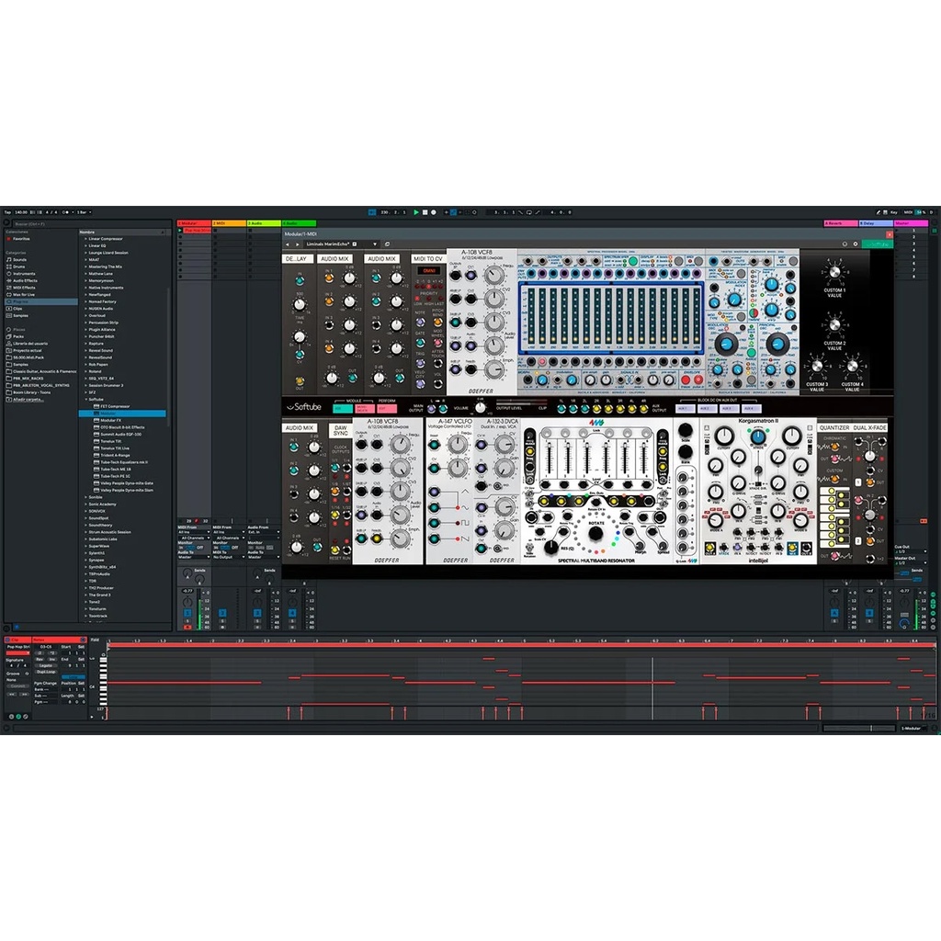Toggle Fold in MIDI editor
Image resolution: width=941 pixels, height=941 pixels.
pos(95,641)
